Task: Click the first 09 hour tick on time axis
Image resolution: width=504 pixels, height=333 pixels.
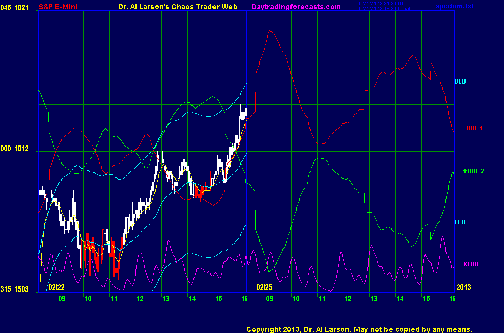Action: point(62,299)
